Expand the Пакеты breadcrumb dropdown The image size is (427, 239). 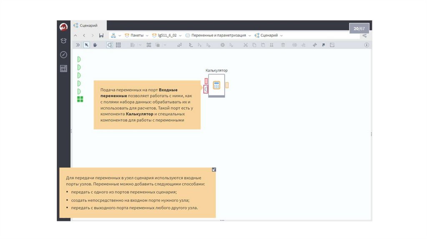[x=147, y=36]
